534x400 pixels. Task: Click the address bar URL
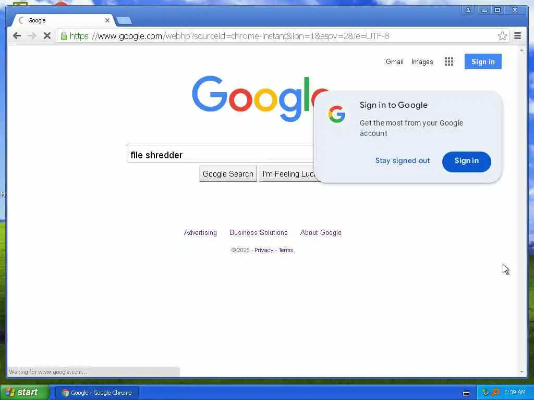pyautogui.click(x=229, y=36)
